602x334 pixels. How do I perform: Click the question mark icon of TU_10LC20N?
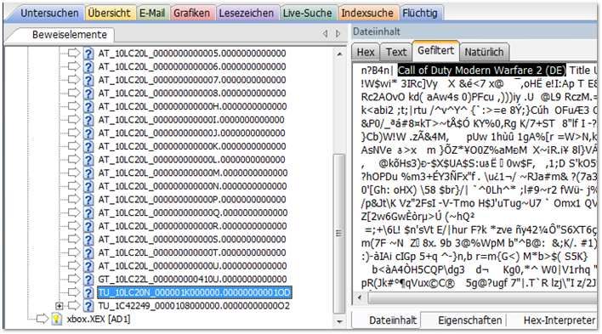88,292
